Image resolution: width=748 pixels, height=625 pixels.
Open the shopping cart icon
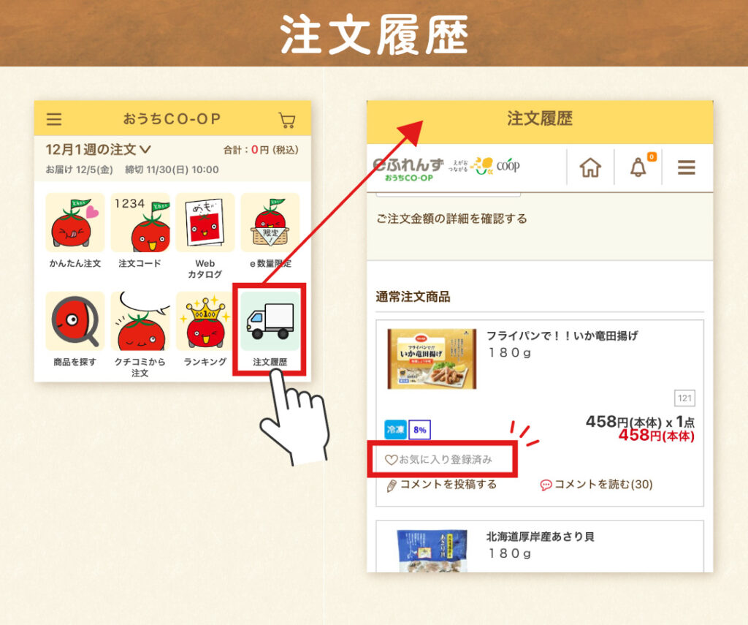pos(286,120)
